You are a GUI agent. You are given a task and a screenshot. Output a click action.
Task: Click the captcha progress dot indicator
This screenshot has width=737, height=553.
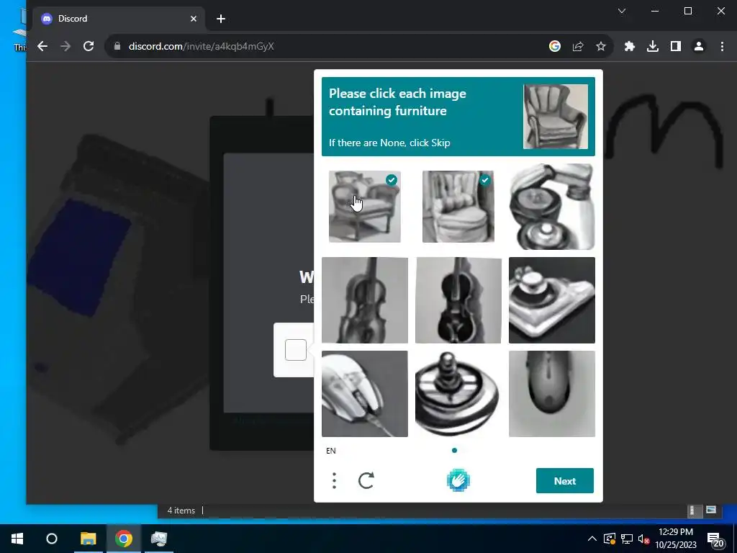tap(454, 451)
